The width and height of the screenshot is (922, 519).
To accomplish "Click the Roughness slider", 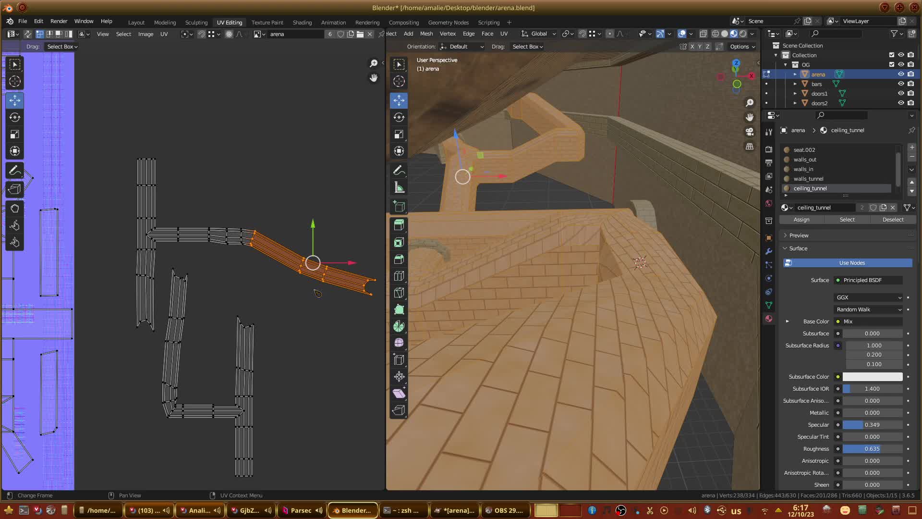I will (x=872, y=449).
